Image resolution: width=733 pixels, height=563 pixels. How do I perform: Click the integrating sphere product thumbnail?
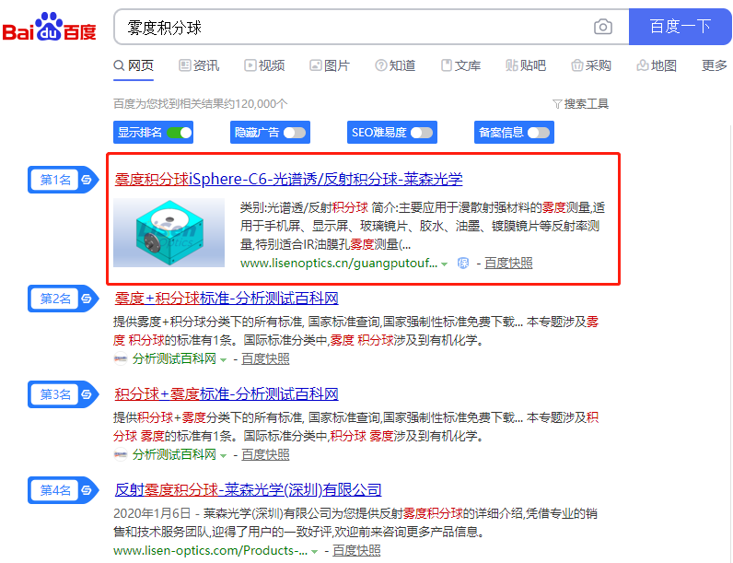point(169,232)
